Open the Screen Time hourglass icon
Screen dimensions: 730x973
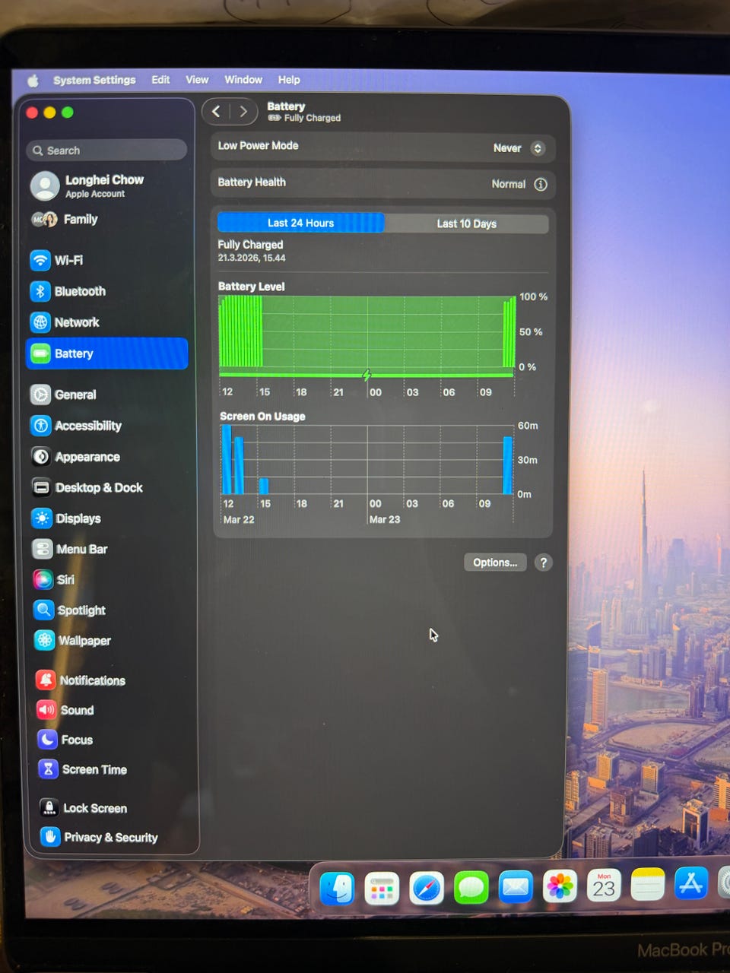[49, 769]
